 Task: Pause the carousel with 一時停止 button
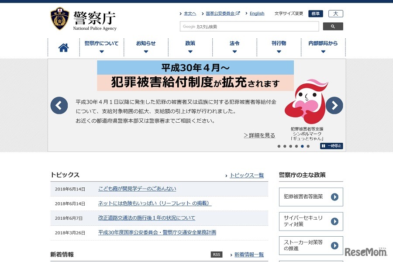tap(331, 146)
